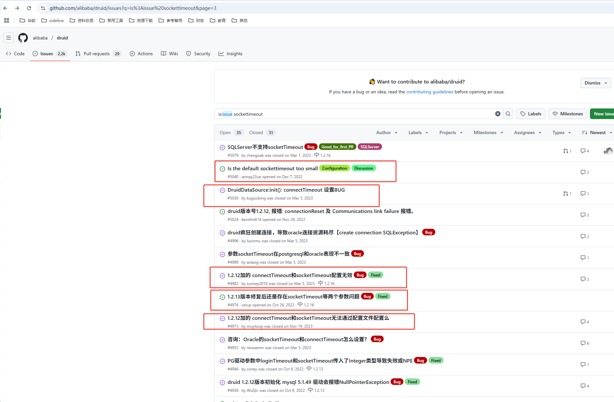The image size is (614, 402).
Task: Expand the Newest sort dropdown
Action: 596,132
